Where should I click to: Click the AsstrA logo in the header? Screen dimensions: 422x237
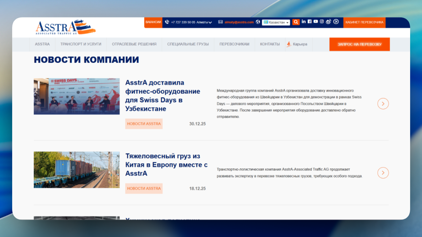(x=65, y=27)
